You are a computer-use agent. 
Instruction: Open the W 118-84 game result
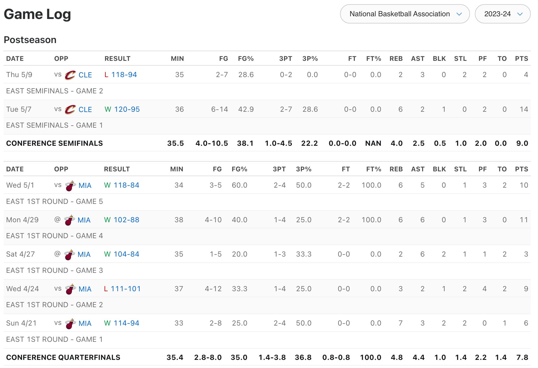pyautogui.click(x=126, y=185)
